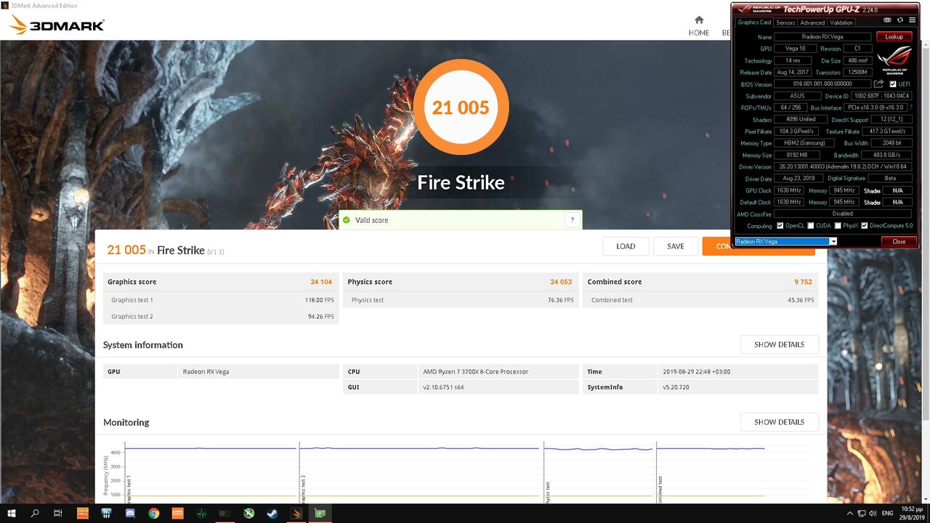Click the GPU Name field Radeon RX Vega

[822, 37]
